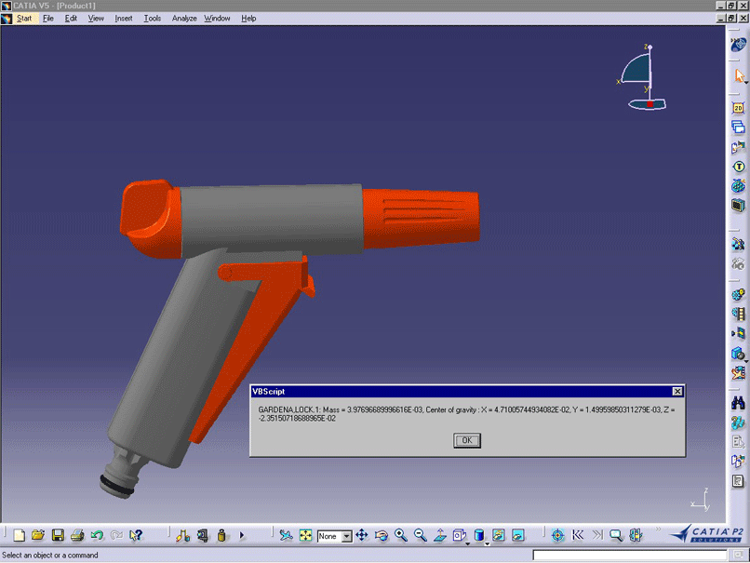The image size is (750, 563).
Task: Close the VBScript message box
Action: click(x=676, y=392)
